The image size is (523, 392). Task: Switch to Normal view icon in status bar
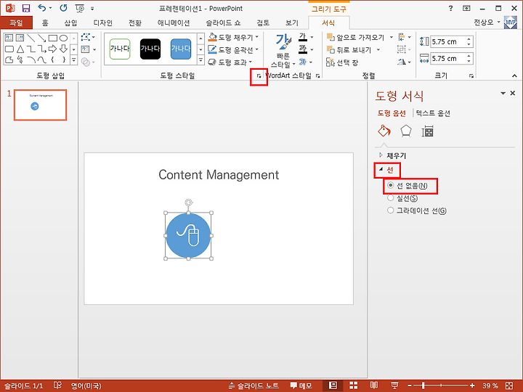pyautogui.click(x=333, y=385)
